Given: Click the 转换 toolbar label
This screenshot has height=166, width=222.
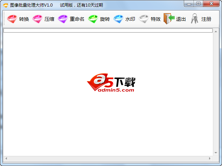Looking at the screenshot, I should pos(24,19).
